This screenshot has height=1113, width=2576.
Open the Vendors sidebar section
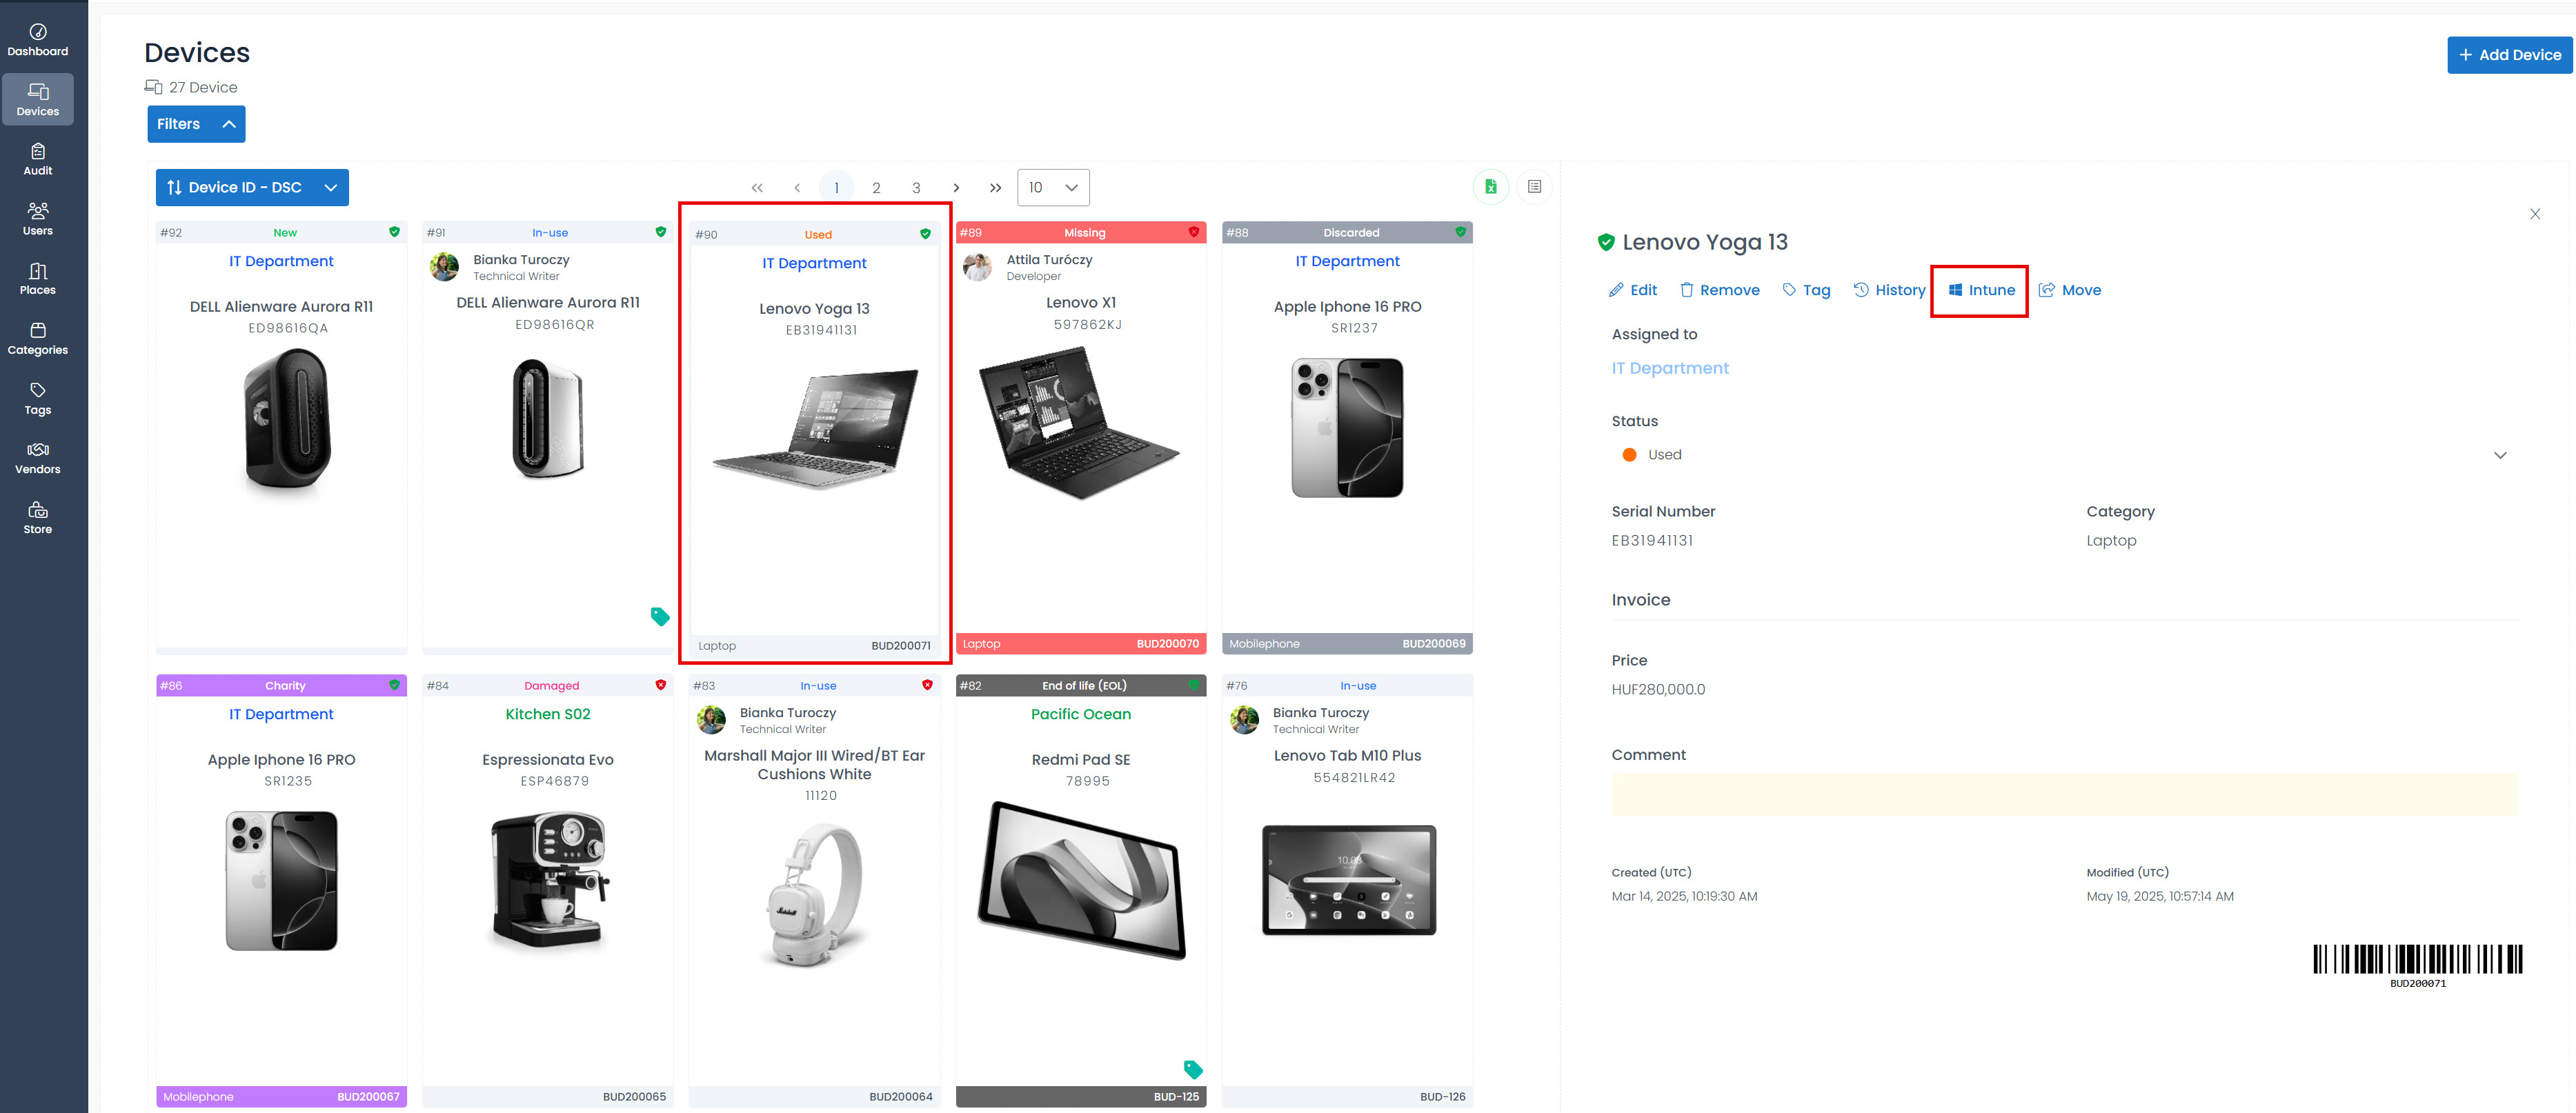[38, 458]
